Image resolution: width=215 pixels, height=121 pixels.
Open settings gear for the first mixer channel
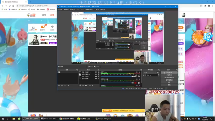[x=139, y=76]
